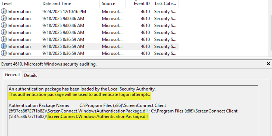Switch to the Details tab
Image resolution: width=272 pixels, height=136 pixels.
click(x=30, y=75)
